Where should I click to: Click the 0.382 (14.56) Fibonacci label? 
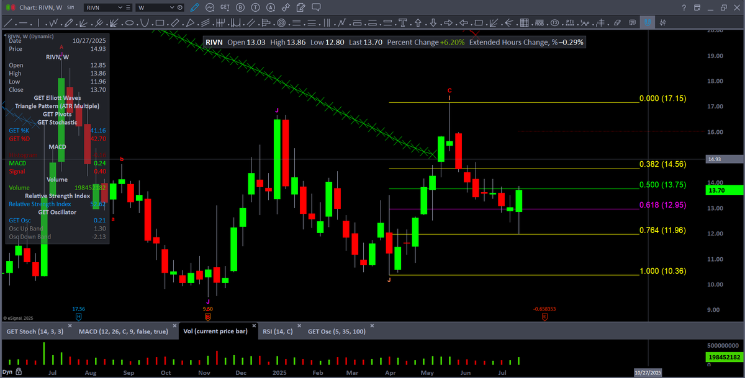coord(662,164)
